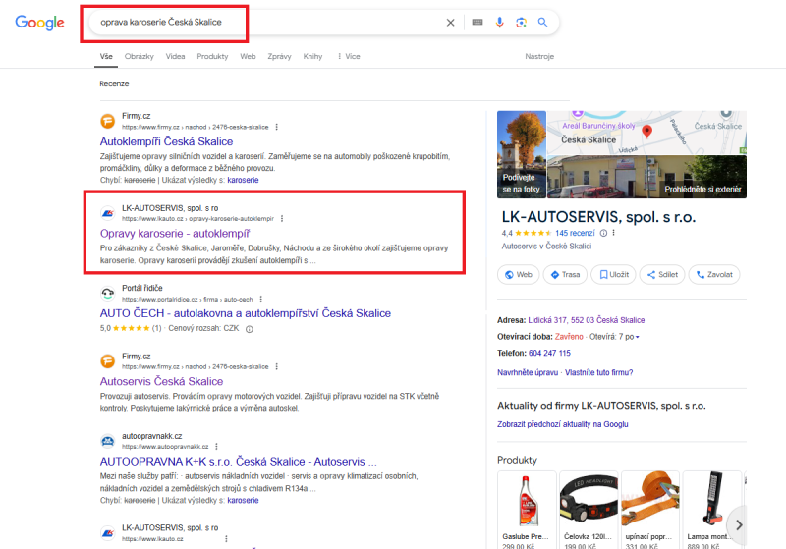Open options dots for Portál řidiče result
The height and width of the screenshot is (549, 786).
click(x=260, y=299)
